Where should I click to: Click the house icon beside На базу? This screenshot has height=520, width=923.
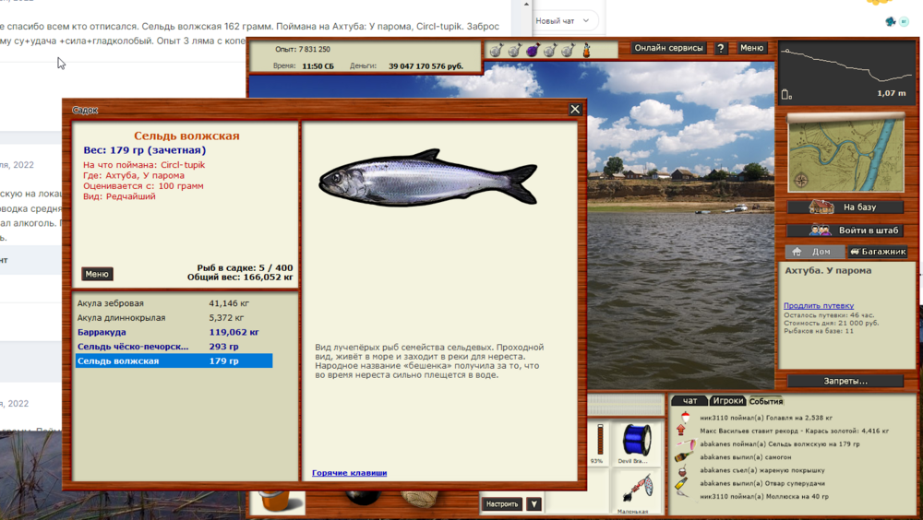pyautogui.click(x=821, y=207)
